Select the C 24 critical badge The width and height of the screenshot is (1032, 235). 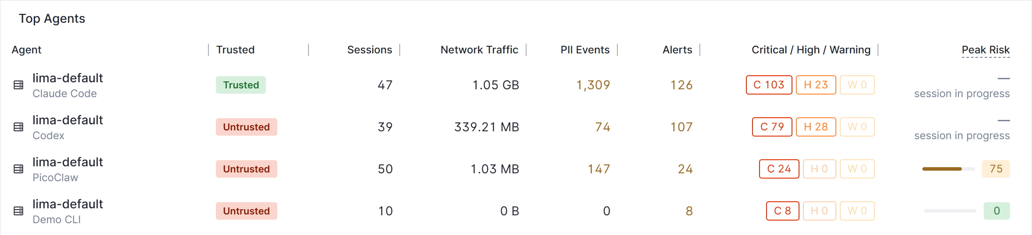click(779, 169)
